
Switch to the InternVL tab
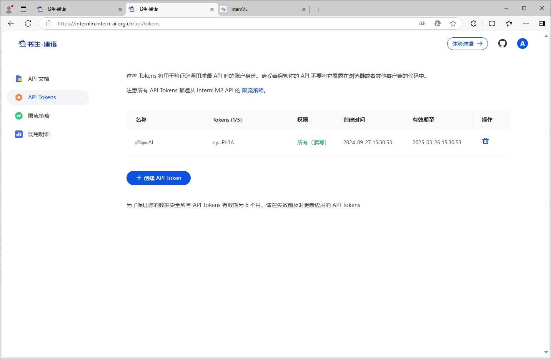point(264,9)
